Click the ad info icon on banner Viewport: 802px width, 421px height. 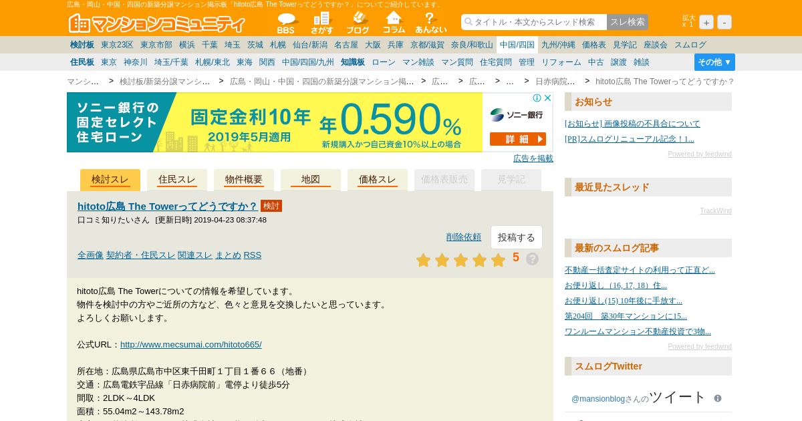pos(537,98)
